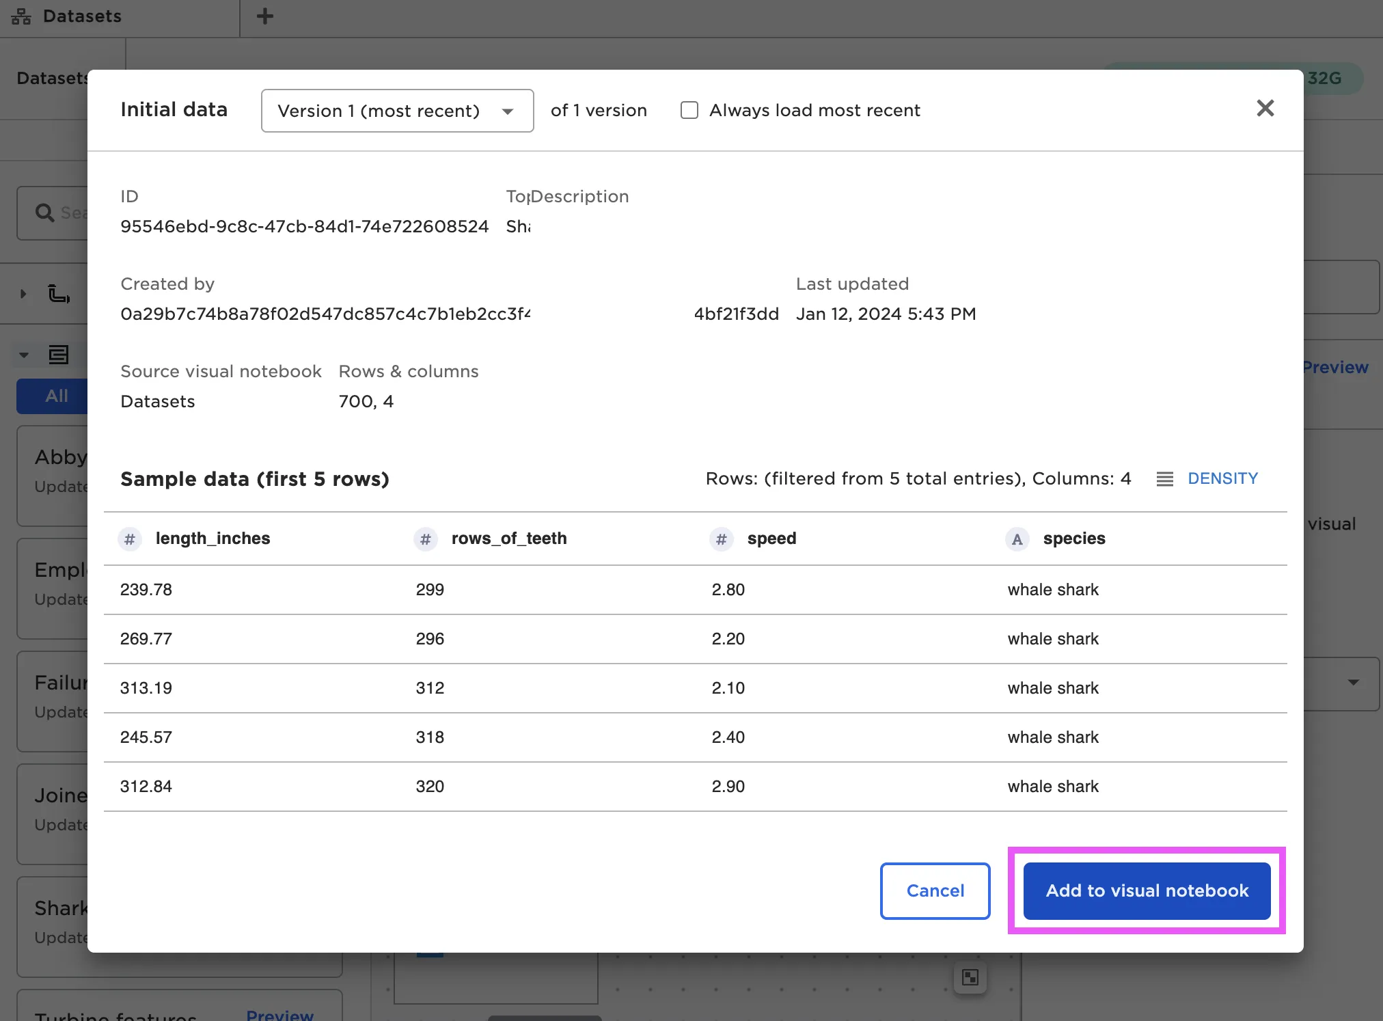The height and width of the screenshot is (1021, 1383).
Task: Open a new tab with plus icon
Action: (265, 16)
